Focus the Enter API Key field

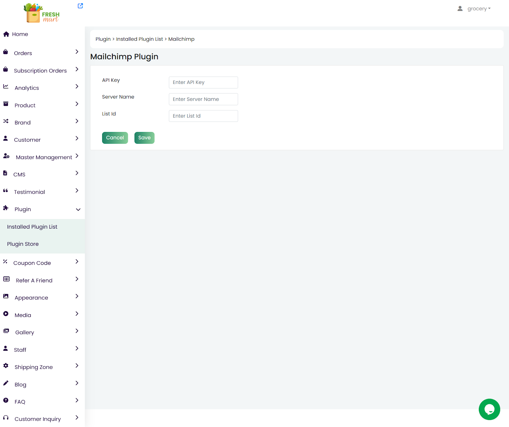click(x=203, y=82)
